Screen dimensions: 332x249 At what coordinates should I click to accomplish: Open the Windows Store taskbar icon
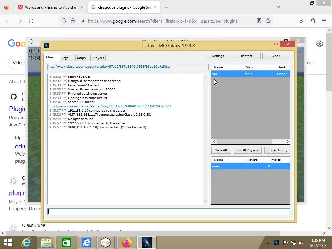point(66,243)
